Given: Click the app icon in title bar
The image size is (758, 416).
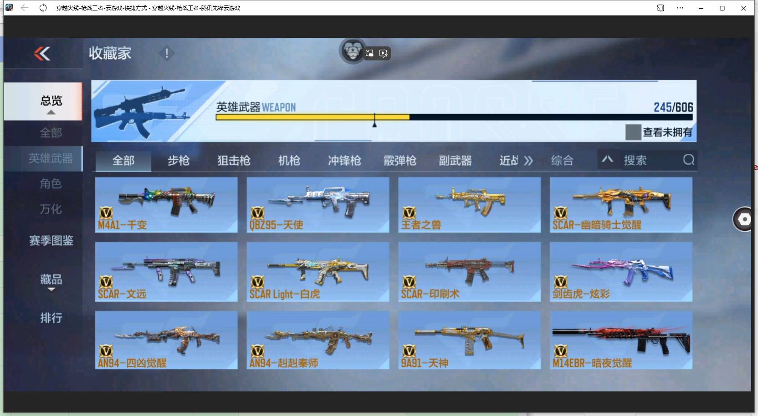Looking at the screenshot, I should (9, 7).
